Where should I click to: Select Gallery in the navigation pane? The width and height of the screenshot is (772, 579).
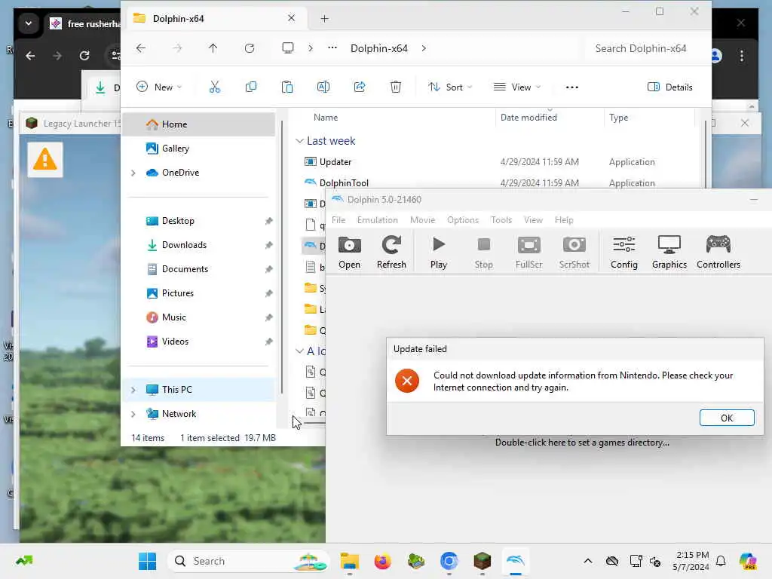pyautogui.click(x=198, y=149)
